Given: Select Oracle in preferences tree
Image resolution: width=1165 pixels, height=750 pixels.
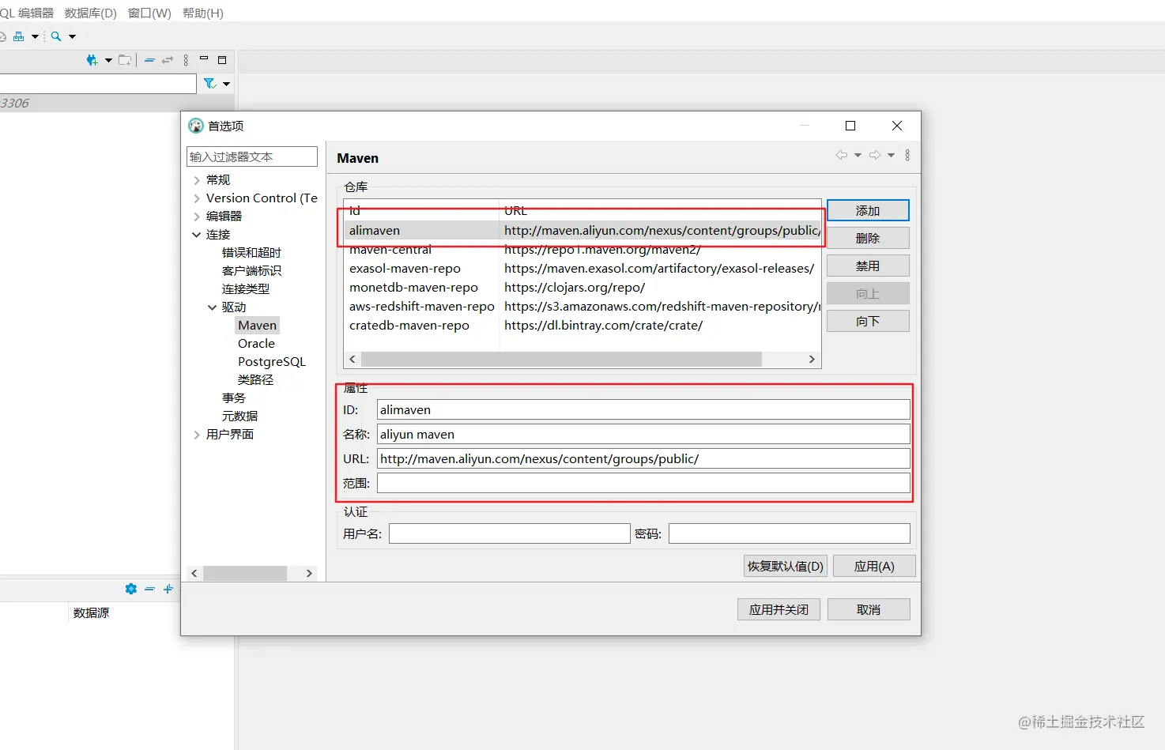Looking at the screenshot, I should [256, 343].
